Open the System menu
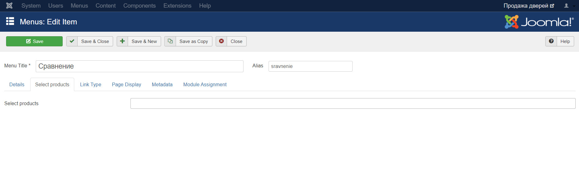 point(31,5)
